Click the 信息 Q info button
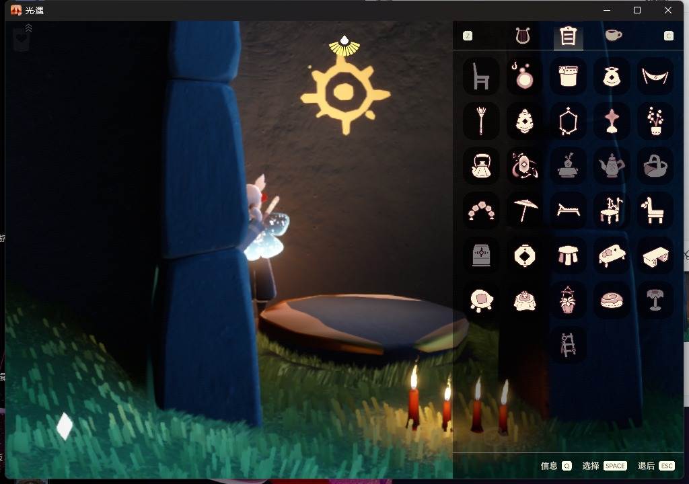The image size is (689, 484). point(556,466)
